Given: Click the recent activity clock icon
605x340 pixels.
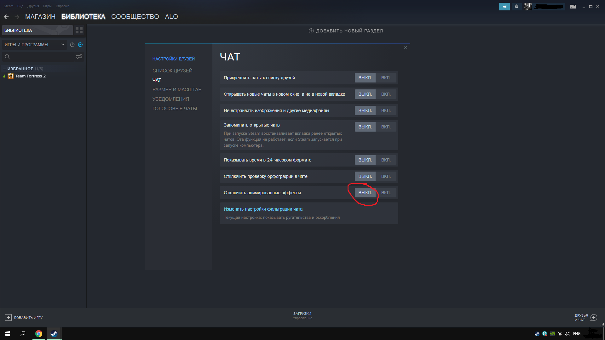Looking at the screenshot, I should point(72,45).
